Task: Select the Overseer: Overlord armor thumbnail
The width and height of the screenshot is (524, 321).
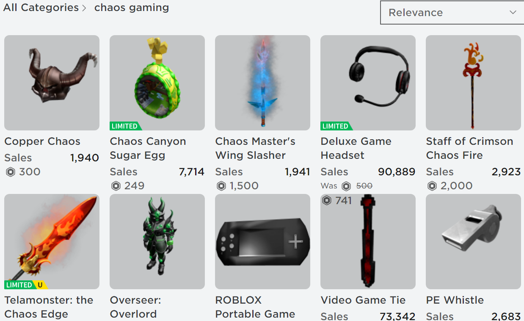Action: [x=157, y=241]
